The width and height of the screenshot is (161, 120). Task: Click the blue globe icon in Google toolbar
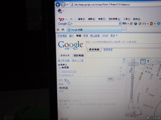click(x=135, y=24)
